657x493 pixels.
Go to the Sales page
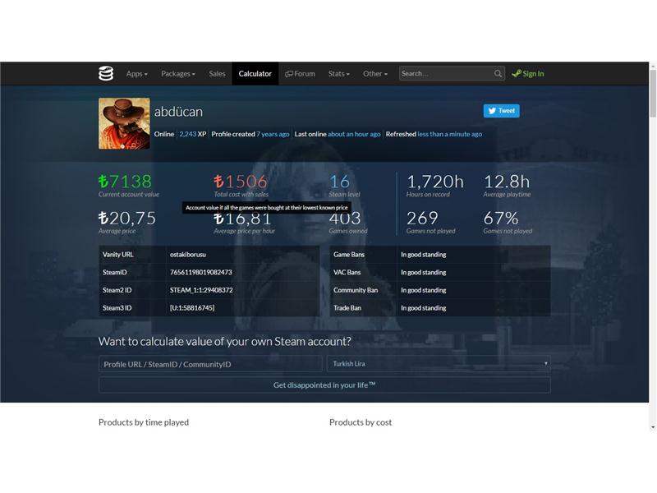click(x=217, y=73)
